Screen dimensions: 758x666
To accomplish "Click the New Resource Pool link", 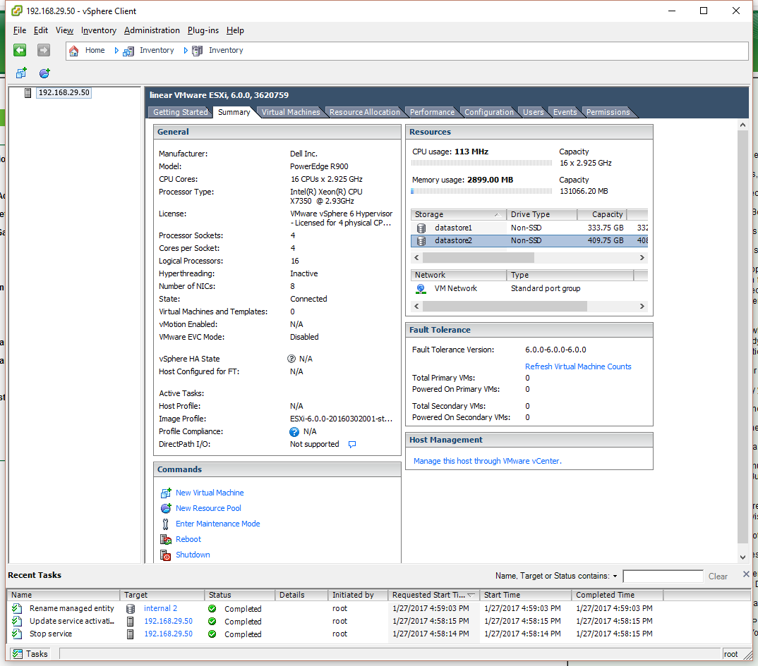I will pyautogui.click(x=208, y=508).
